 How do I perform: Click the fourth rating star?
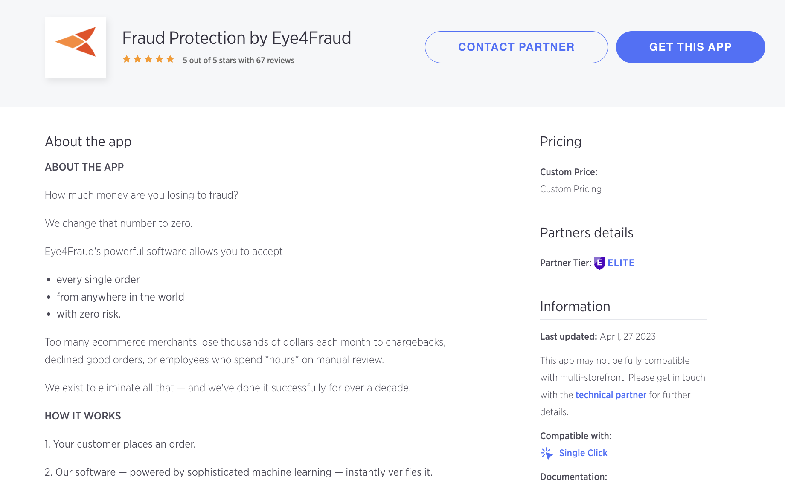coord(159,59)
